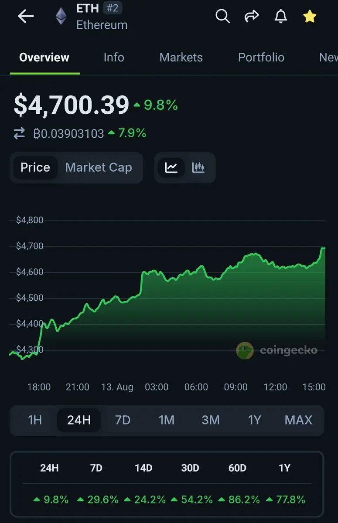Select the Market Cap toggle option
Viewport: 338px width, 523px height.
pos(99,167)
